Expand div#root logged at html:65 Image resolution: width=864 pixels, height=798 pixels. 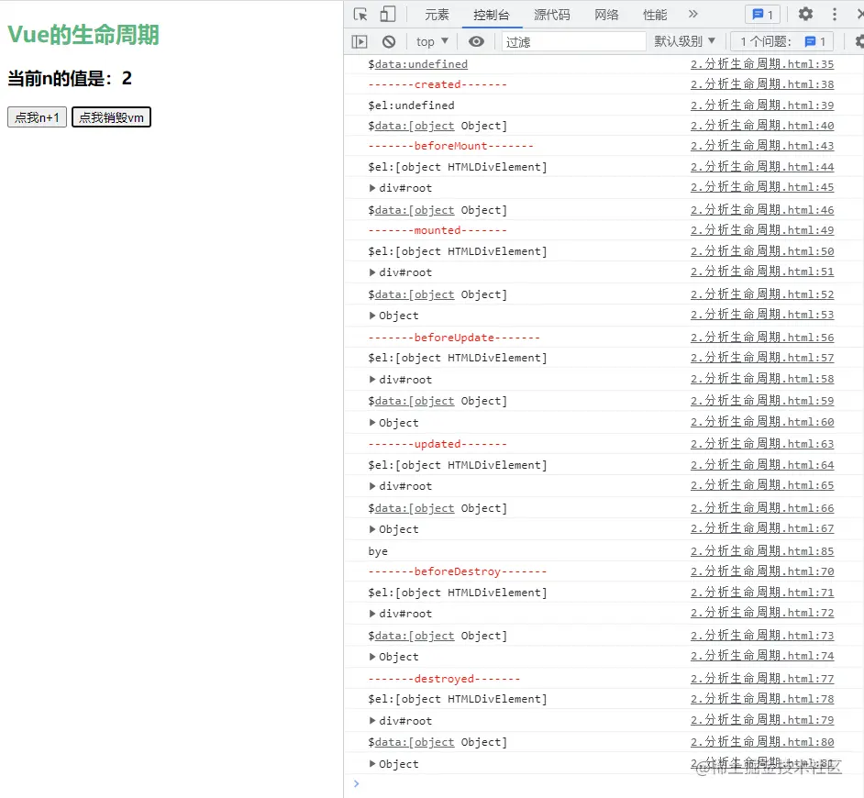click(372, 486)
